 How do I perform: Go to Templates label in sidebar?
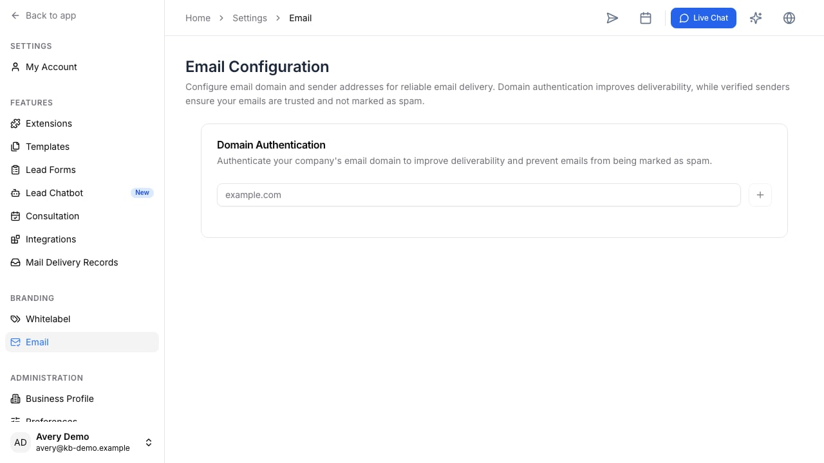pos(48,147)
